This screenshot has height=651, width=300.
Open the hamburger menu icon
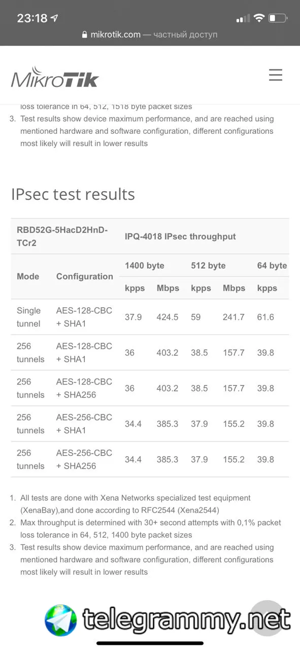[x=276, y=75]
